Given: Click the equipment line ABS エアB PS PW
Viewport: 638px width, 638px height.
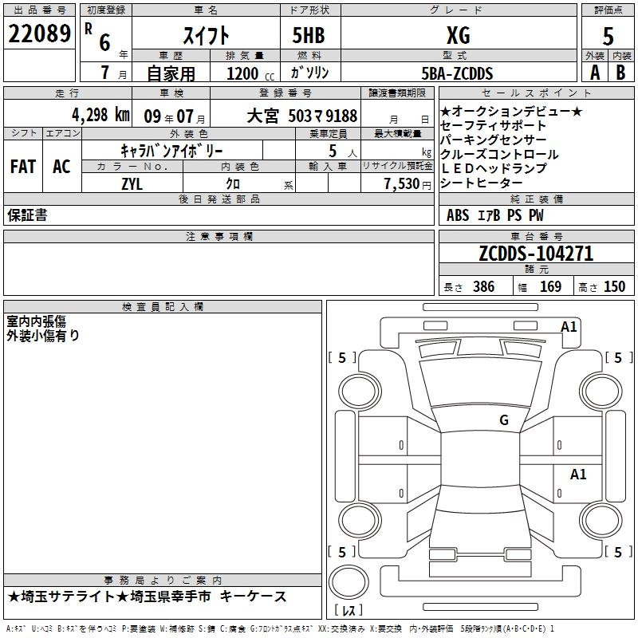Looking at the screenshot, I should 494,215.
